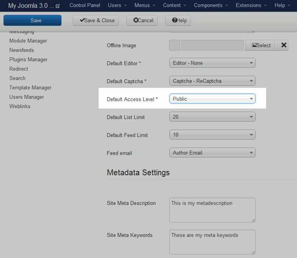Viewport: 297px width, 258px height.
Task: Open site preview external link icon
Action: (x=58, y=6)
